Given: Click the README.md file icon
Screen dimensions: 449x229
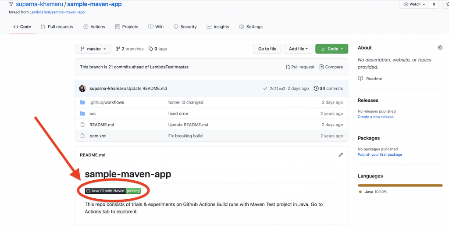Looking at the screenshot, I should pos(82,125).
